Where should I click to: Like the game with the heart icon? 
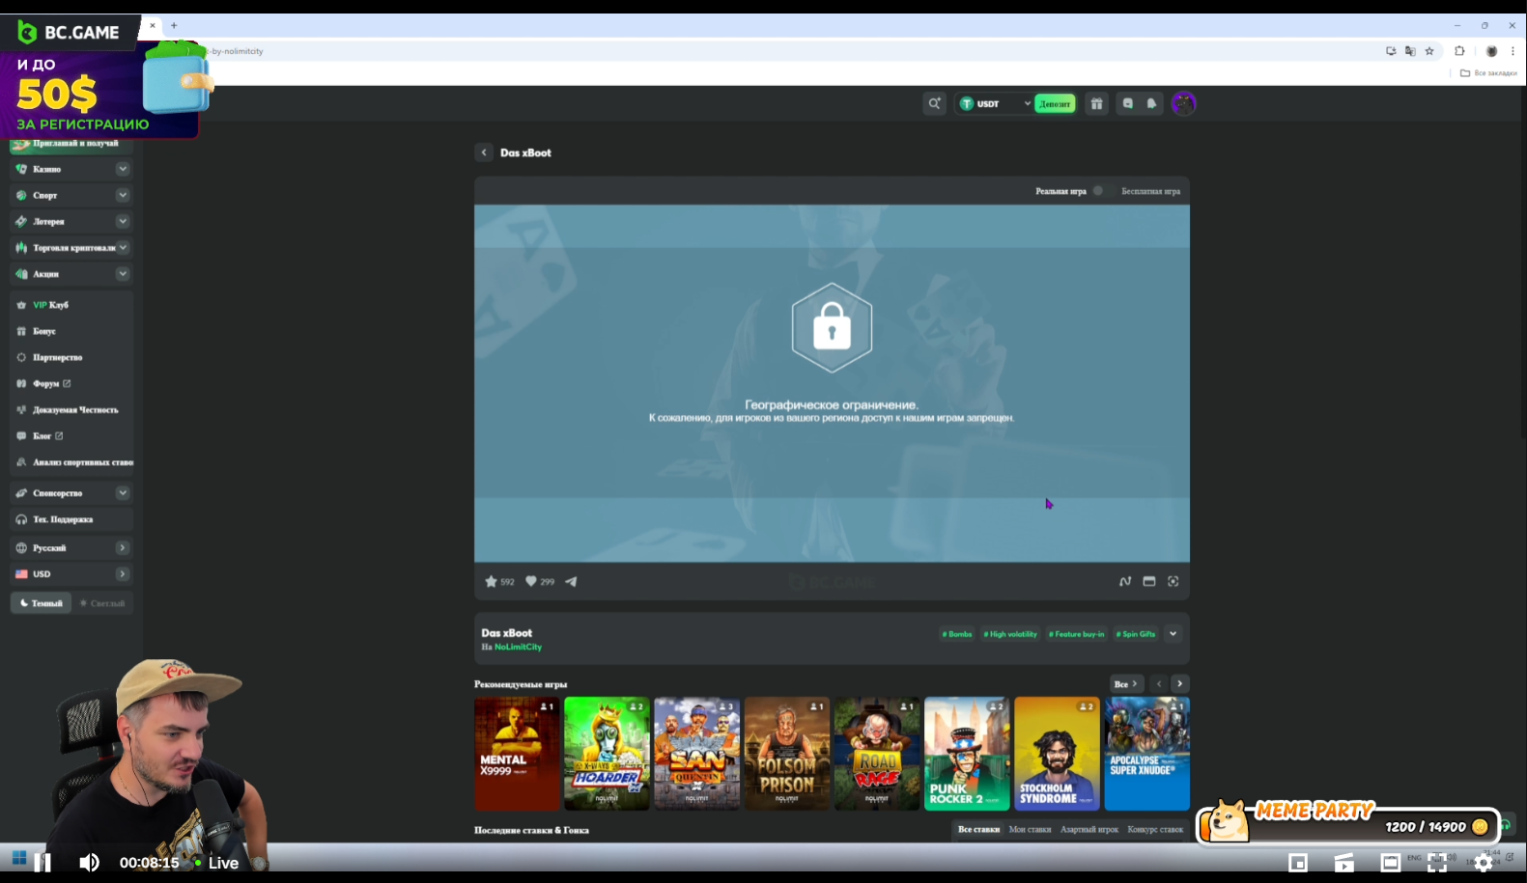point(530,581)
